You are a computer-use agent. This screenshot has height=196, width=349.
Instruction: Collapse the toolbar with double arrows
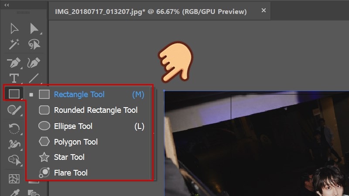[x=7, y=6]
